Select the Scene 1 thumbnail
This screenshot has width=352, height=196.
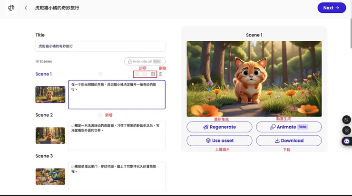coord(50,94)
